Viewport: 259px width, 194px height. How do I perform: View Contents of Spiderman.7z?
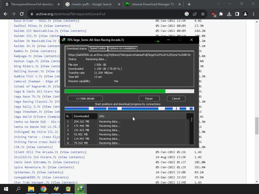[x=50, y=172]
